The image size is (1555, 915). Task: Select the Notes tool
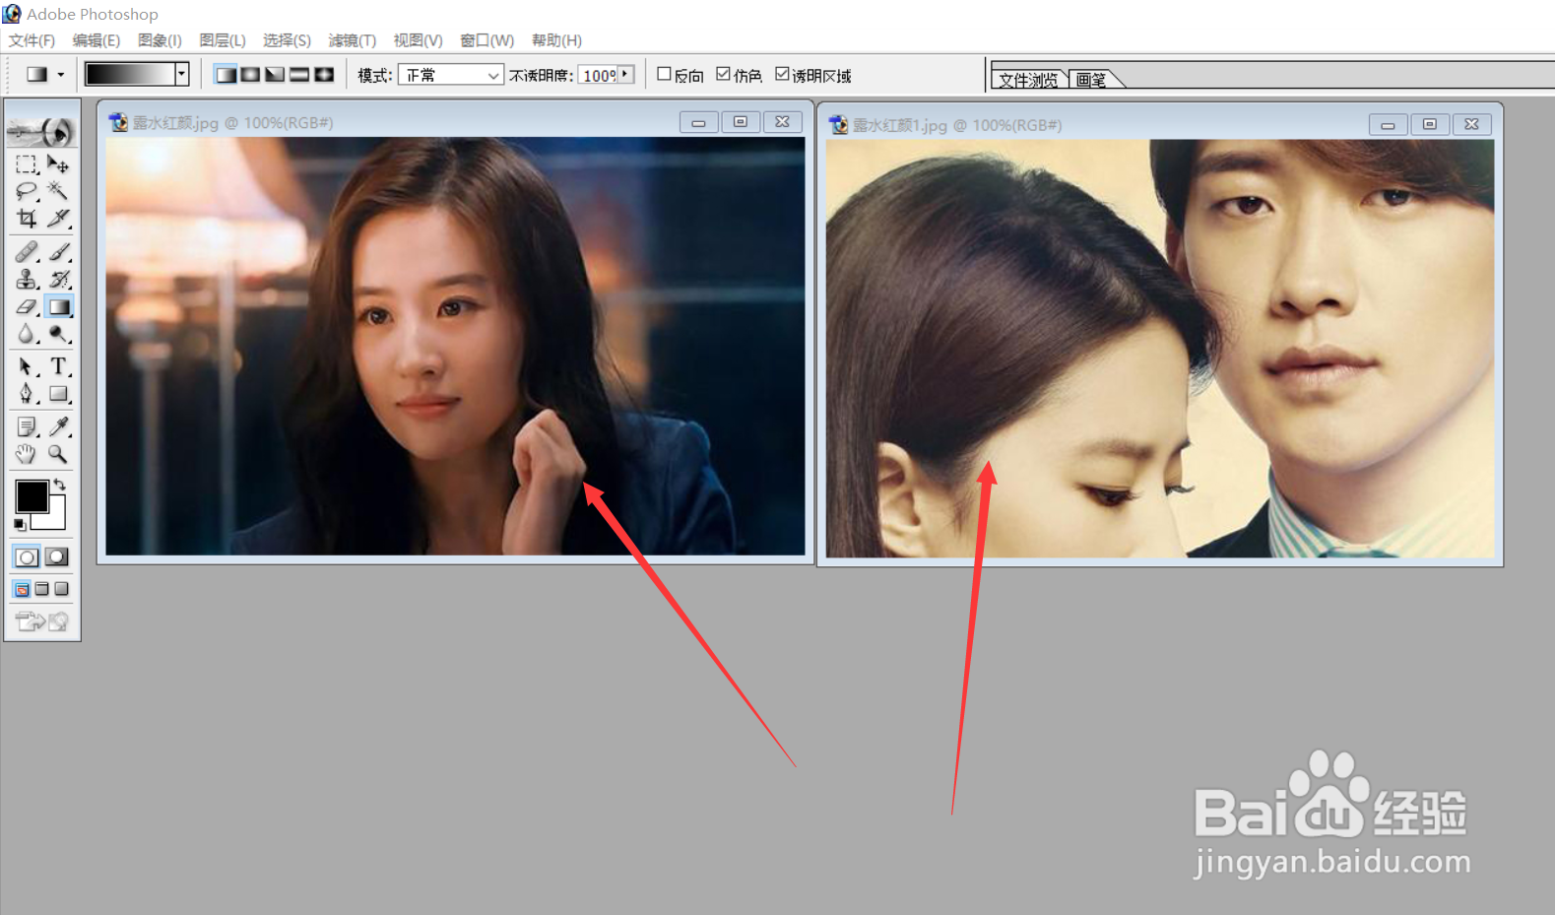(27, 426)
